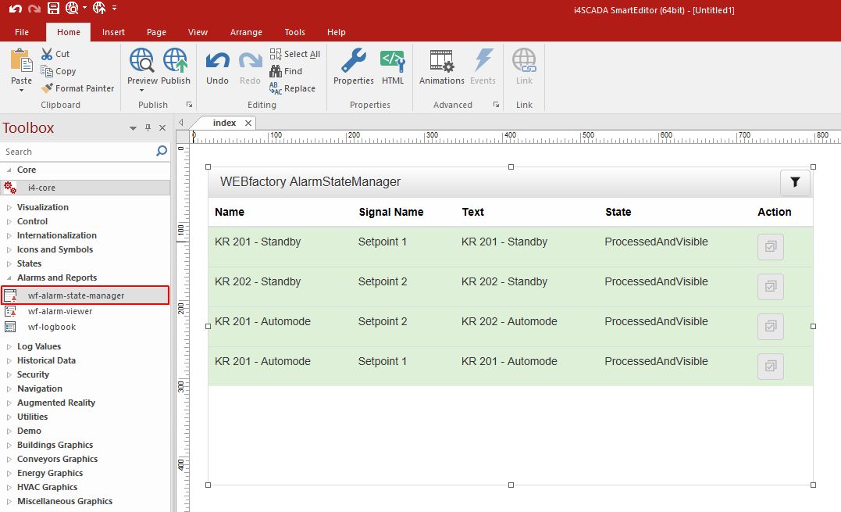Expand the States toolbox category

pos(9,263)
